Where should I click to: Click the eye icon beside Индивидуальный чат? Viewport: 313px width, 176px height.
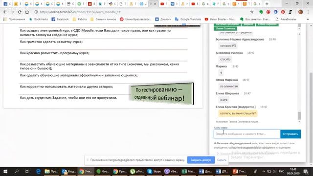[x=215, y=143]
